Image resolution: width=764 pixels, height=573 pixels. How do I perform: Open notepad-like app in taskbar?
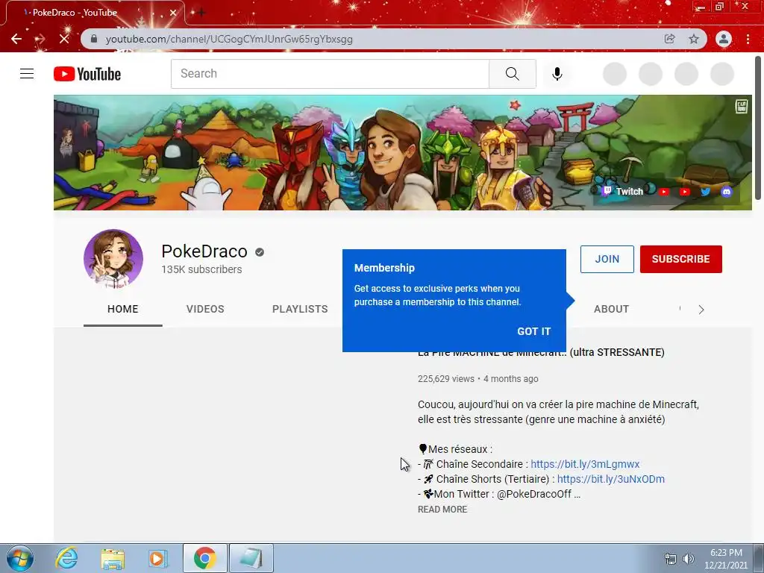click(251, 558)
